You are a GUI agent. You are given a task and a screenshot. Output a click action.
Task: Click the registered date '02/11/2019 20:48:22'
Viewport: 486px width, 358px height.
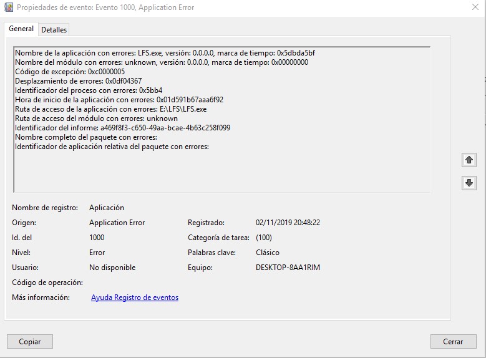click(x=288, y=223)
